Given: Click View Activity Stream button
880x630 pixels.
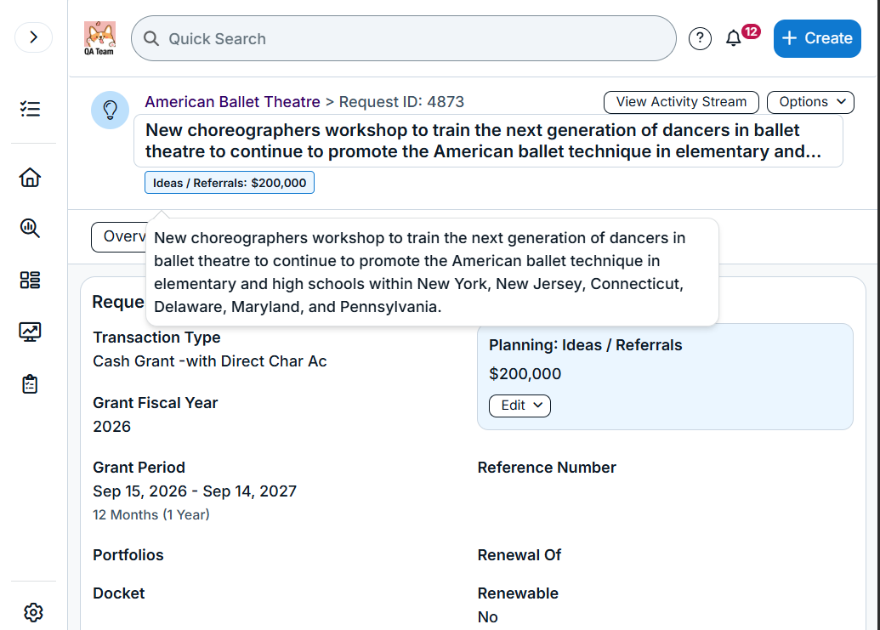Looking at the screenshot, I should [681, 102].
